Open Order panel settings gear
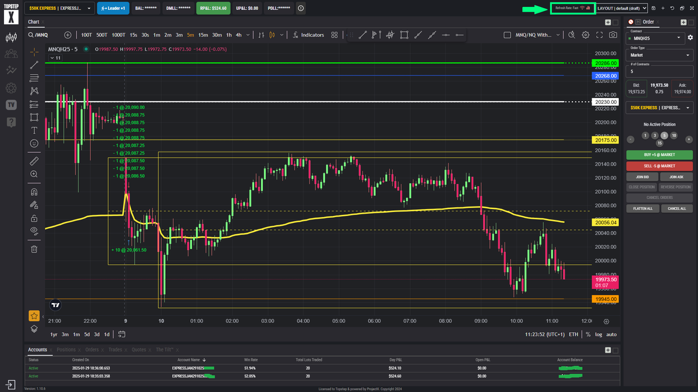 690,38
